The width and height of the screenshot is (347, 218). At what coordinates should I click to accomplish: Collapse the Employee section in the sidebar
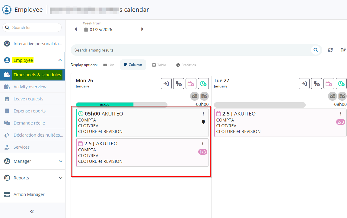pyautogui.click(x=60, y=60)
